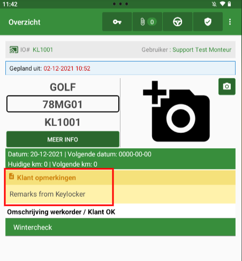Add a photo via large camera-plus image
The height and width of the screenshot is (261, 242).
176,111
